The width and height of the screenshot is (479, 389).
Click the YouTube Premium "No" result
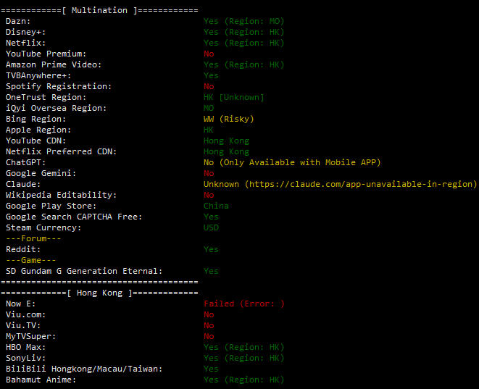tap(209, 54)
